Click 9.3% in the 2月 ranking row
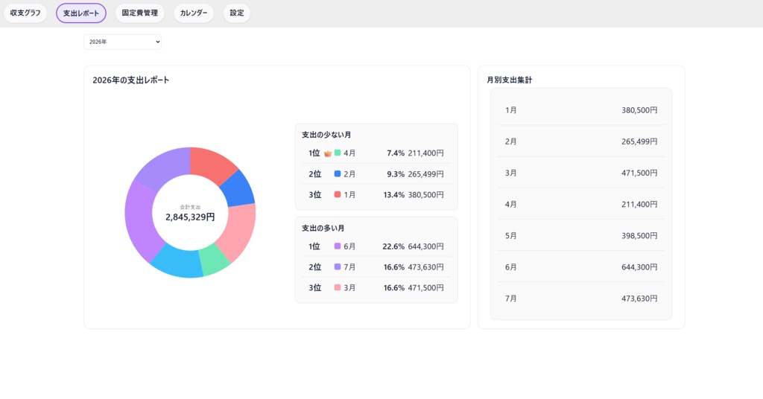Viewport: 763px width, 399px height. (x=396, y=174)
